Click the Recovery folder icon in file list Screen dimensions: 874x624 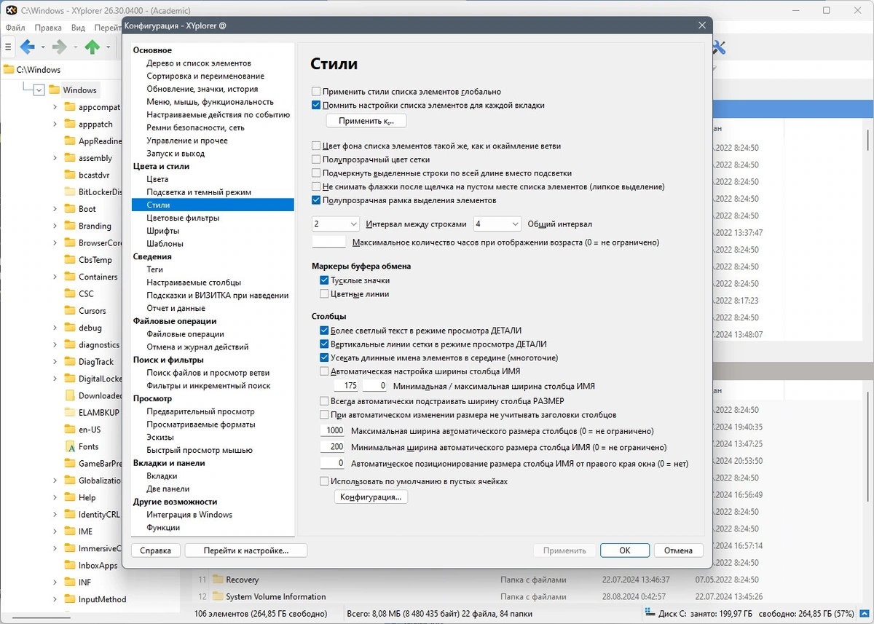pos(218,580)
